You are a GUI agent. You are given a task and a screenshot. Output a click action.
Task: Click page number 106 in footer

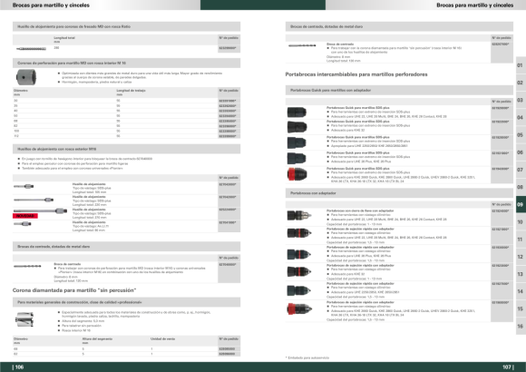[x=18, y=367]
